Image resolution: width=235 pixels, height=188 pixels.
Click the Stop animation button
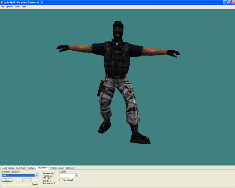coord(7,180)
